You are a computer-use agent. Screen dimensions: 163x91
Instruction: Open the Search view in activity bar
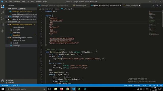tap(3, 12)
